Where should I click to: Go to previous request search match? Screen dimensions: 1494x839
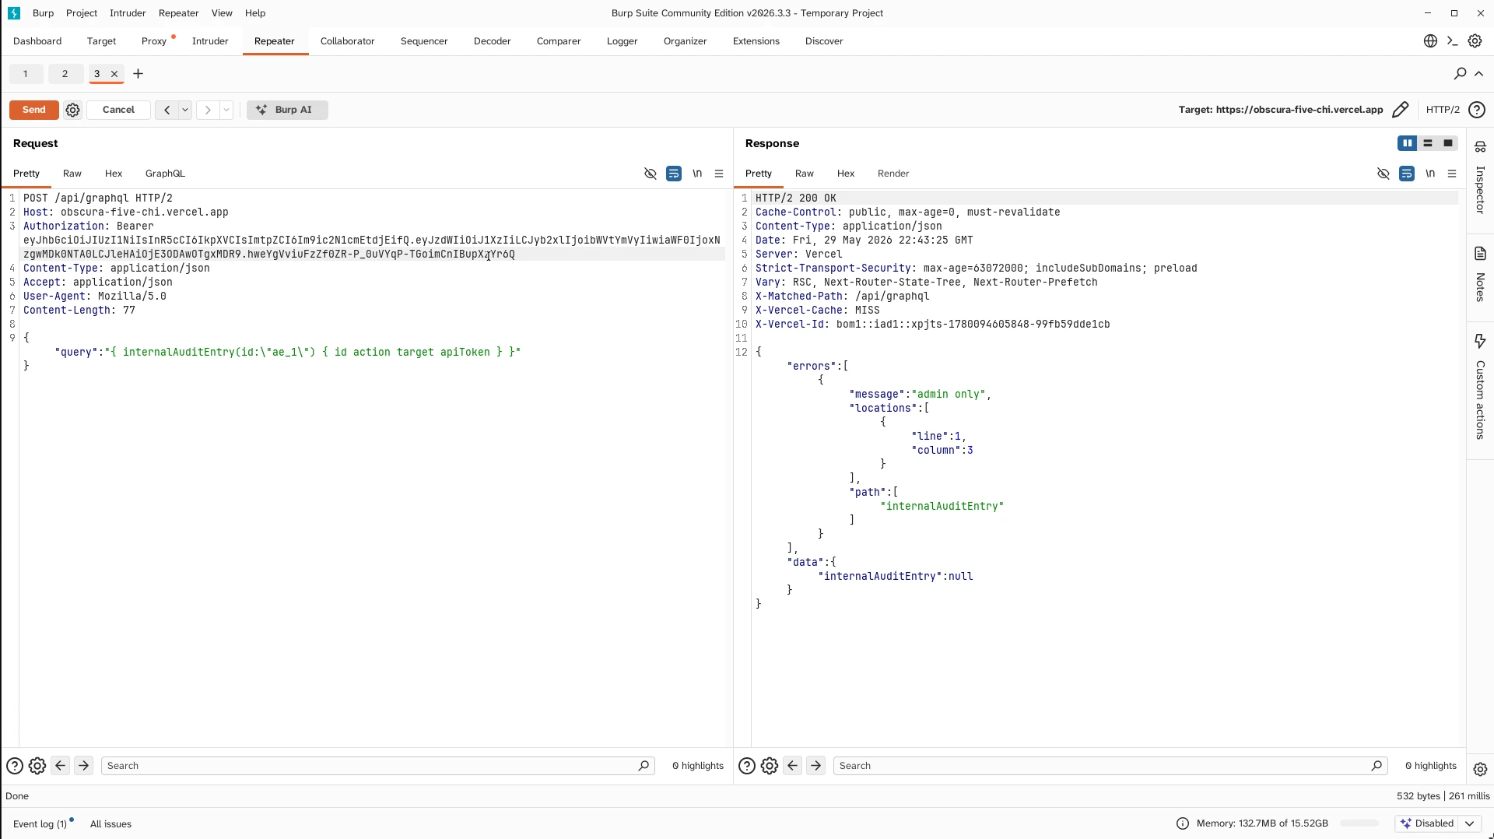click(61, 766)
